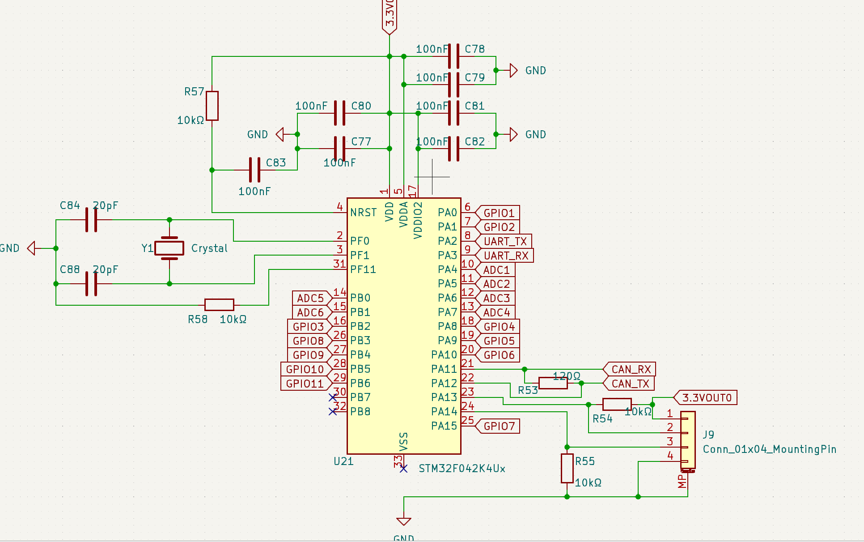This screenshot has height=542, width=864.
Task: Click the U21 reference designator
Action: click(x=343, y=461)
